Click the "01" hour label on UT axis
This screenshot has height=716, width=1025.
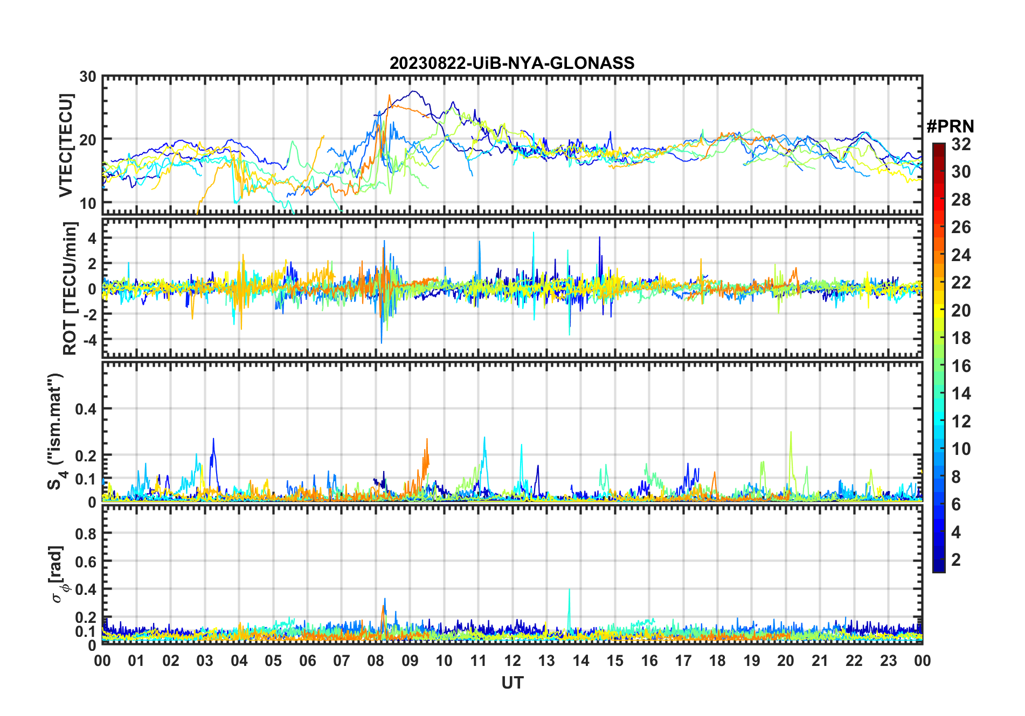136,661
